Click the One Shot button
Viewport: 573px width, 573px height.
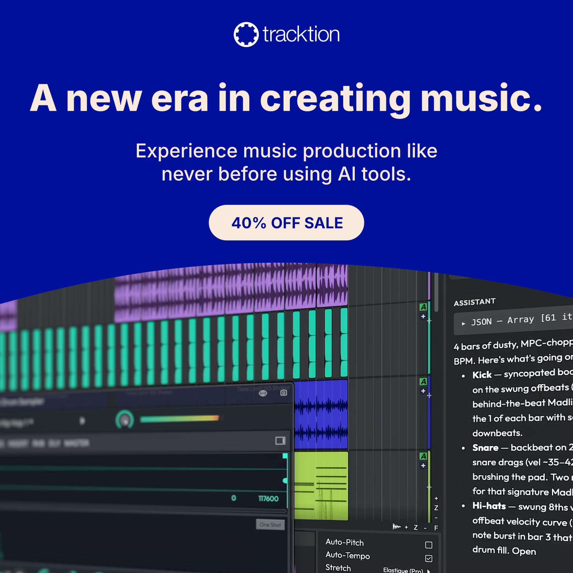click(x=270, y=525)
